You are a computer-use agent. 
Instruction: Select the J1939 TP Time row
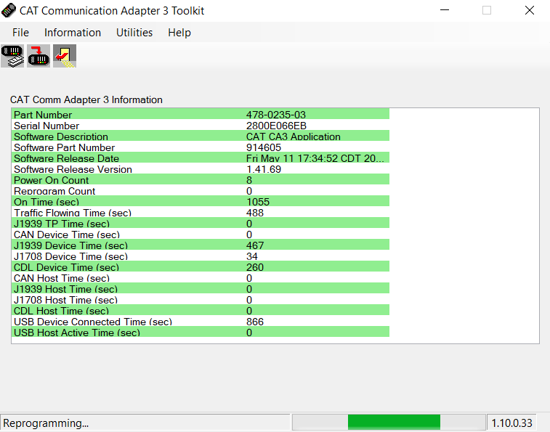pos(201,223)
